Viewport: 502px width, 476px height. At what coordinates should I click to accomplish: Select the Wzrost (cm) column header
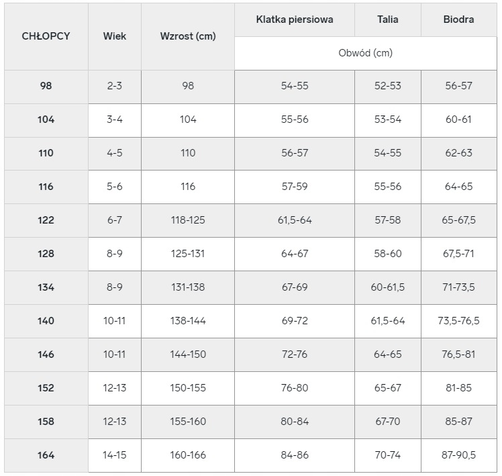click(x=188, y=36)
